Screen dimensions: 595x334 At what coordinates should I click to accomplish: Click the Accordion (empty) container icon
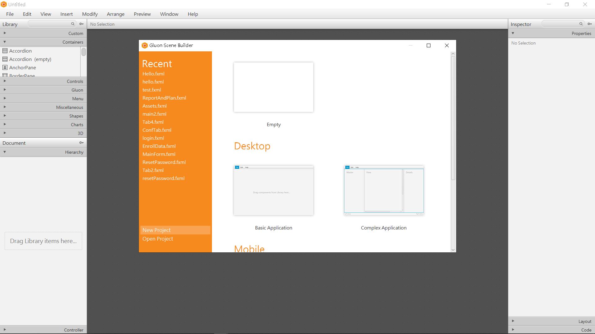pyautogui.click(x=5, y=59)
